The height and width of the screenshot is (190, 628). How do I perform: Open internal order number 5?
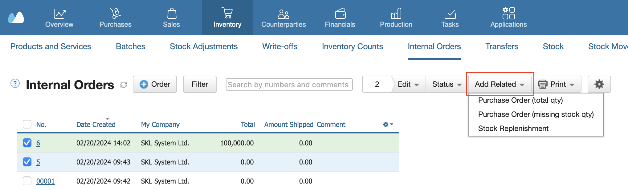point(38,162)
